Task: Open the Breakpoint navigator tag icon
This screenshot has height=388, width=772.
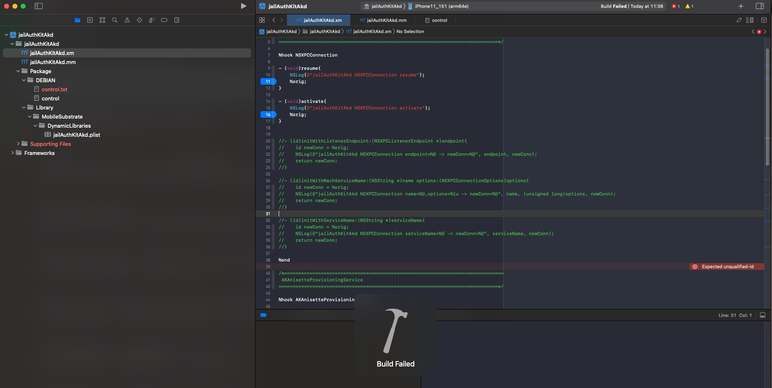Action: point(164,20)
